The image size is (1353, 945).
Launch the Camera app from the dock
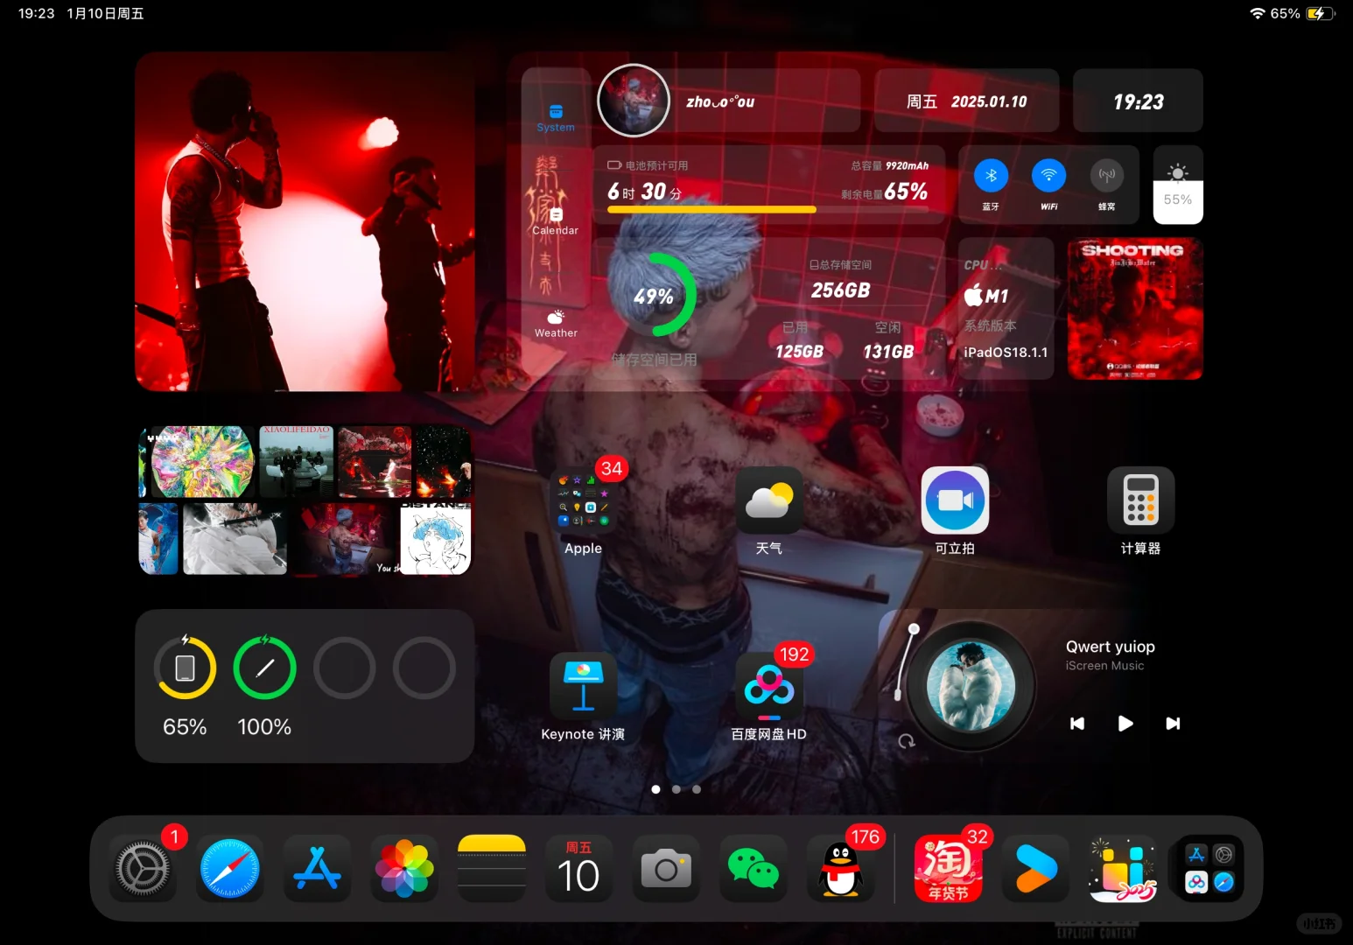coord(666,869)
